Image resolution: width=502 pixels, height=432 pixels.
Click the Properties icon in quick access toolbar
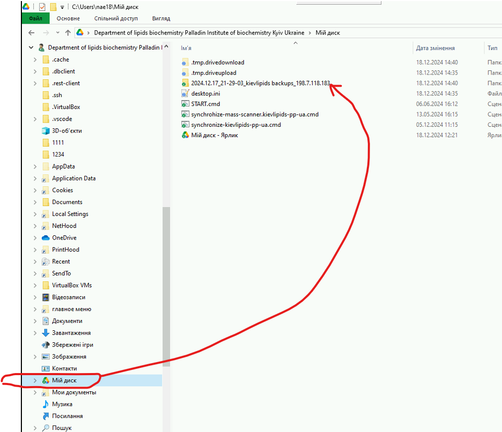(42, 7)
